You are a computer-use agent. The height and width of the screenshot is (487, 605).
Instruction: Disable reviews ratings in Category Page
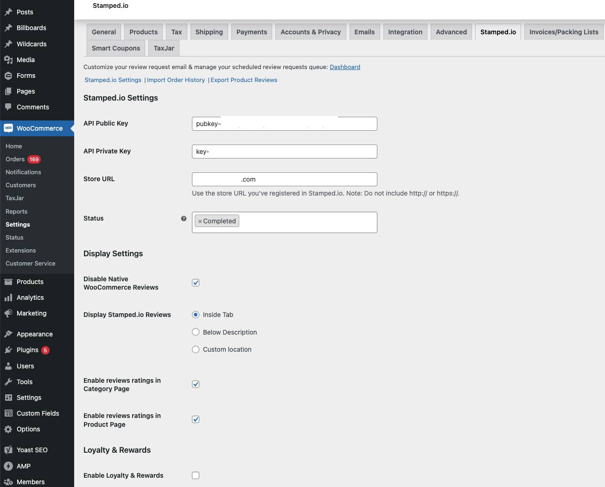tap(195, 384)
